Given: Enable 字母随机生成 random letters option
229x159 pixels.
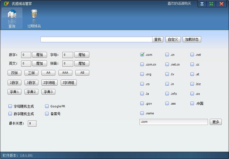Looking at the screenshot, I should click(x=10, y=106).
